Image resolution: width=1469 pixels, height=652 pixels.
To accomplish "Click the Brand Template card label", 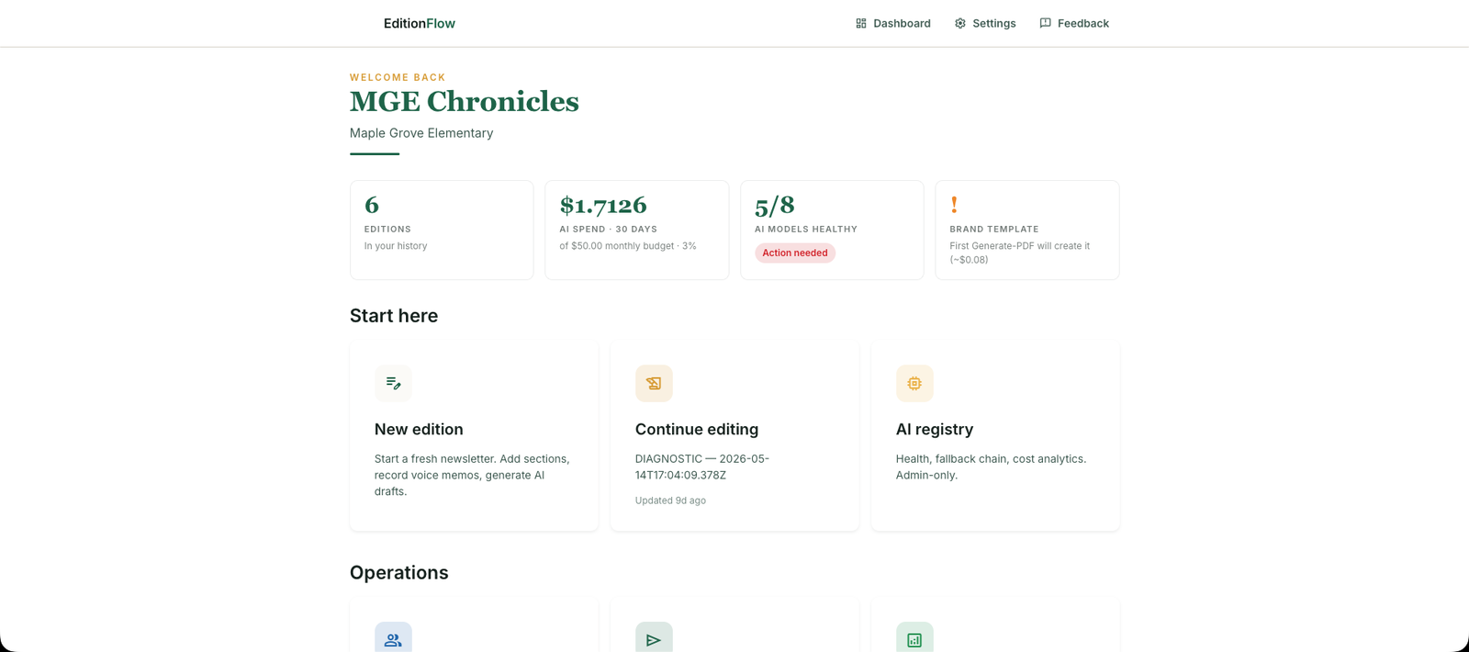I will (x=994, y=230).
